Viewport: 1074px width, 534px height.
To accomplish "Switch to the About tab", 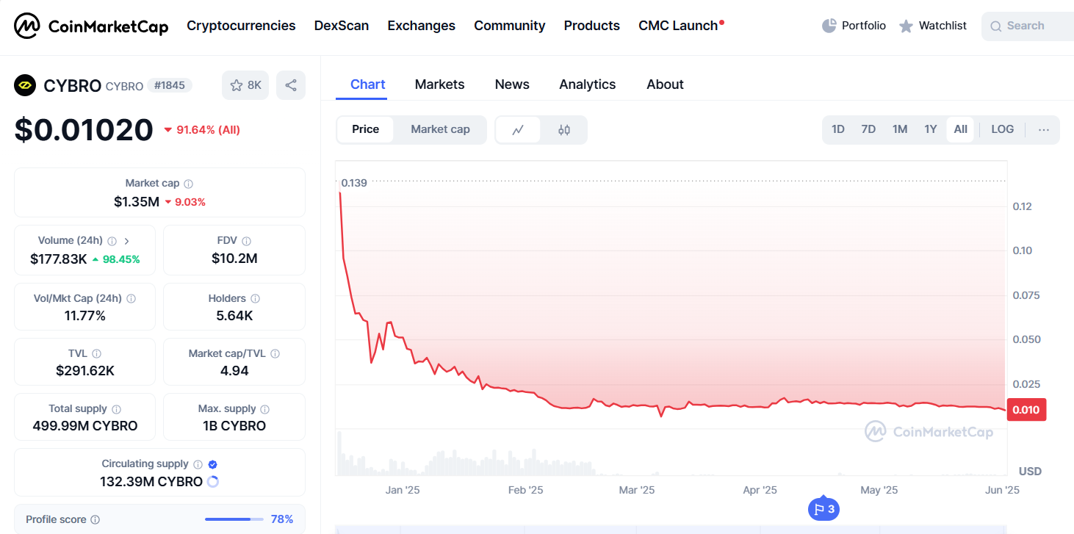I will (x=665, y=84).
